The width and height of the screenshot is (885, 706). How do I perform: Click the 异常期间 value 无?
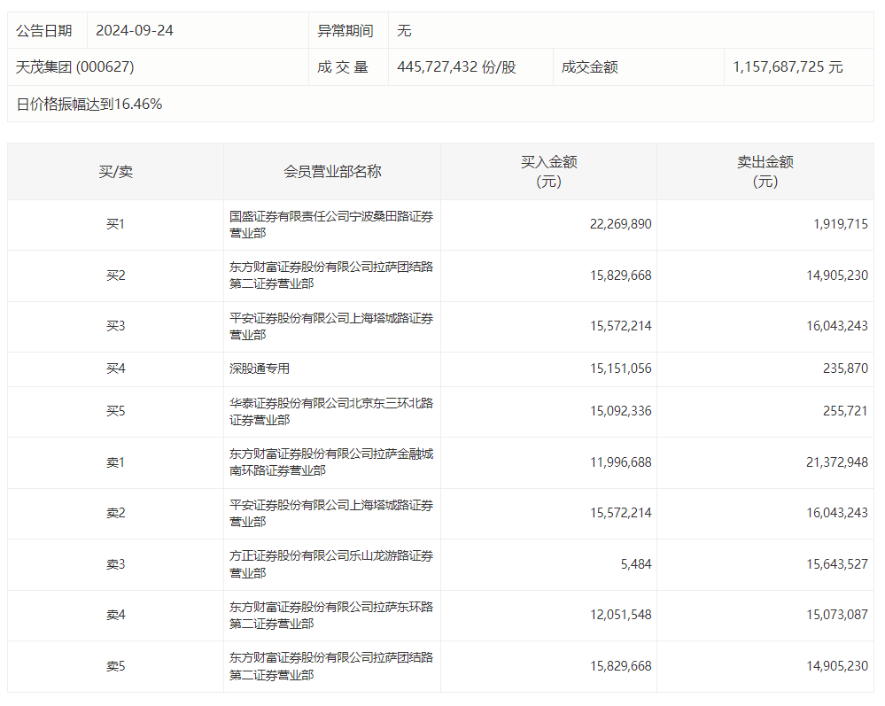click(x=404, y=30)
